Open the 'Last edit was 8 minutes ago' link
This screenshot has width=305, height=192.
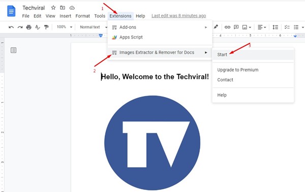point(178,16)
